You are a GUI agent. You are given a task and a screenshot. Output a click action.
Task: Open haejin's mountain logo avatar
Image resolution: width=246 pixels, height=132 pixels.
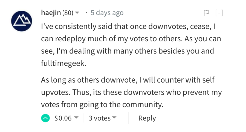pos(22,21)
